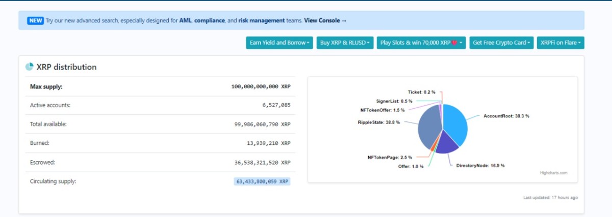612x217 pixels.
Task: Click the Highcharts.com credit link
Action: pyautogui.click(x=553, y=173)
